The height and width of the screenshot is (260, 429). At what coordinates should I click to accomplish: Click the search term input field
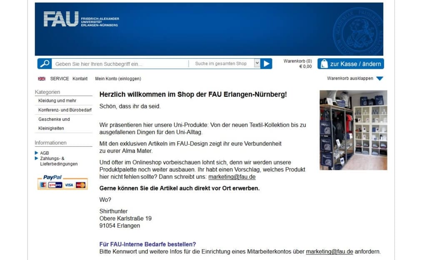coord(120,64)
